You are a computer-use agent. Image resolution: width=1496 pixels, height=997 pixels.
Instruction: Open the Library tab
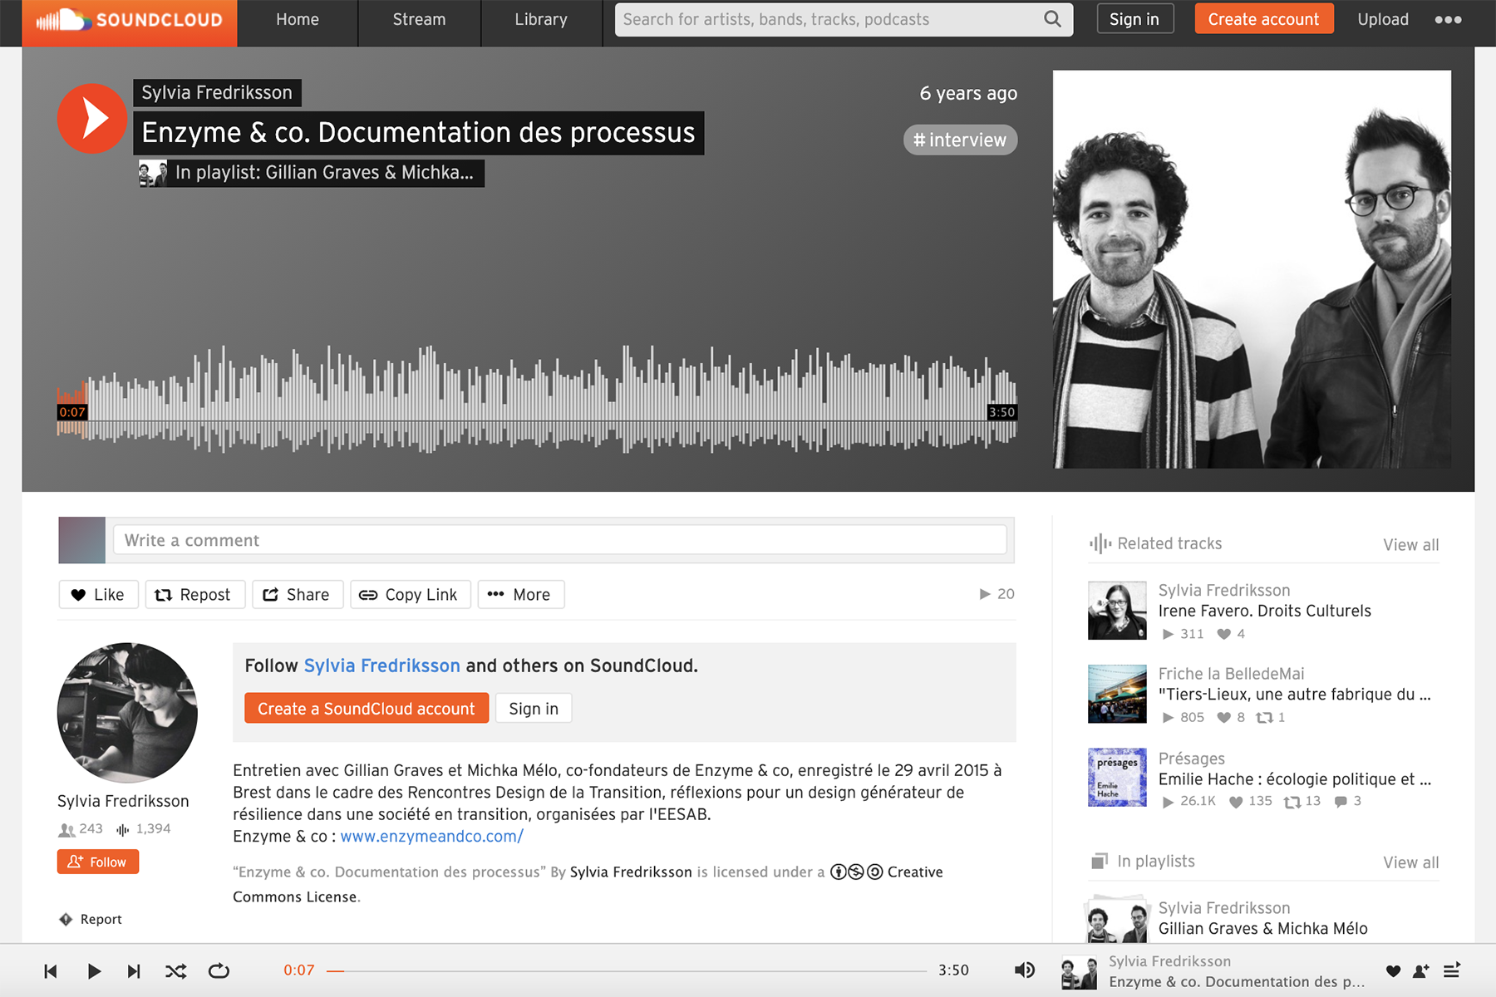(x=541, y=19)
